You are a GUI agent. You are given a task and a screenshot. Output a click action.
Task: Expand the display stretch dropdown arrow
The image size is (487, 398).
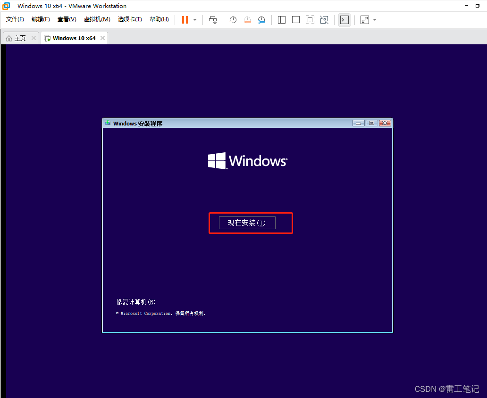375,20
